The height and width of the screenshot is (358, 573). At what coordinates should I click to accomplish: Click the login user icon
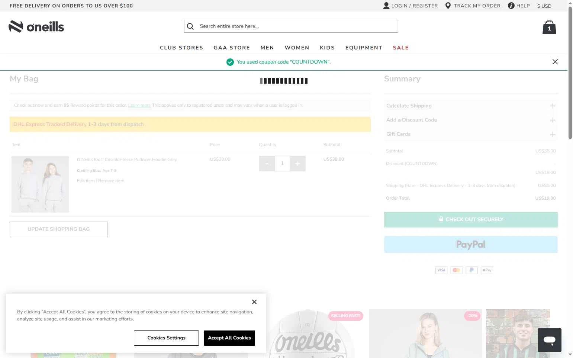pos(386,6)
